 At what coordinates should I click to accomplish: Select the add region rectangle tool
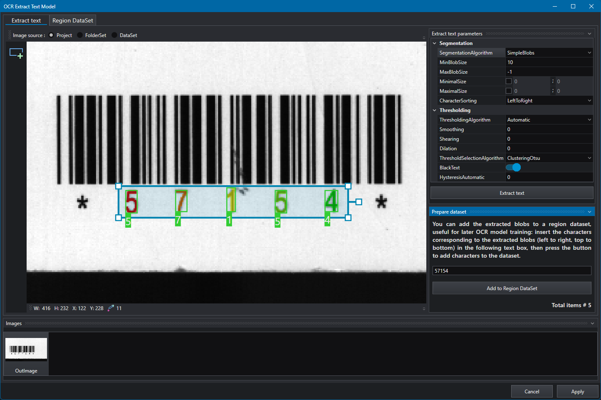[x=16, y=53]
